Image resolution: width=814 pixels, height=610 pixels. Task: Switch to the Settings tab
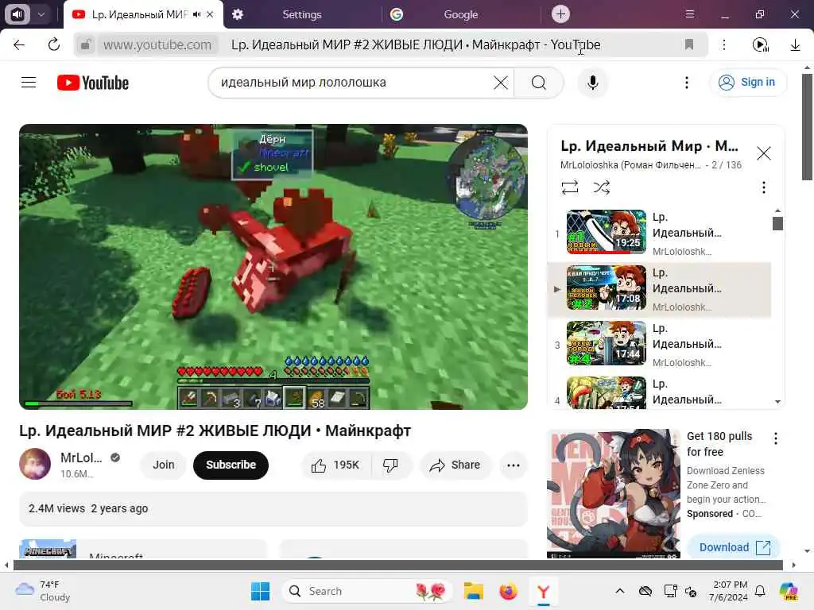[301, 14]
